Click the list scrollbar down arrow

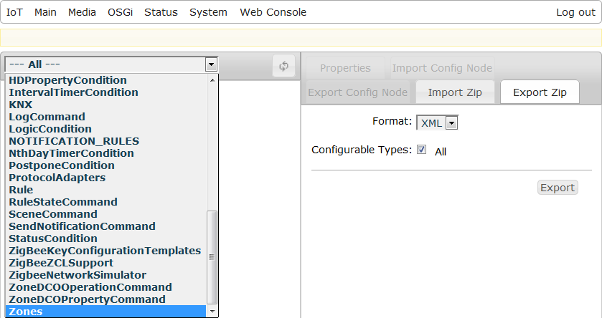pos(212,312)
